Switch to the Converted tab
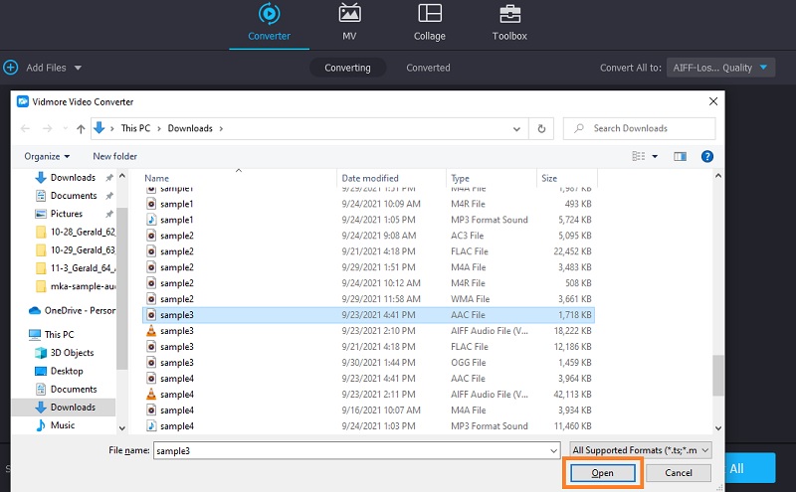The width and height of the screenshot is (796, 492). (428, 68)
